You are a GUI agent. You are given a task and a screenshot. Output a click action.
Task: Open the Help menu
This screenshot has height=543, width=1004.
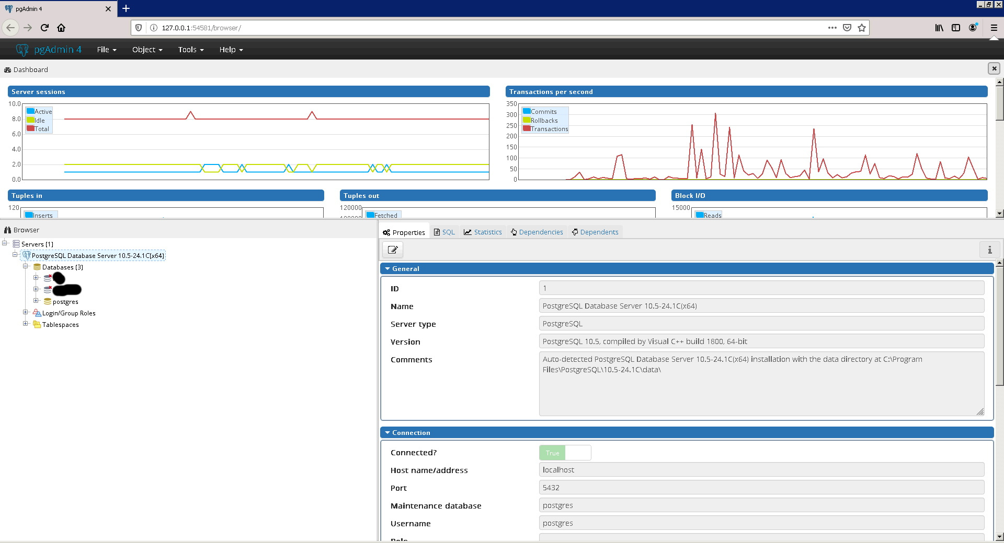click(231, 50)
